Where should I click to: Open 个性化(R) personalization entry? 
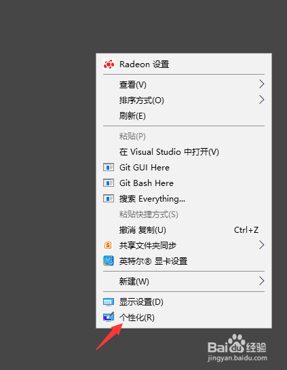point(184,317)
